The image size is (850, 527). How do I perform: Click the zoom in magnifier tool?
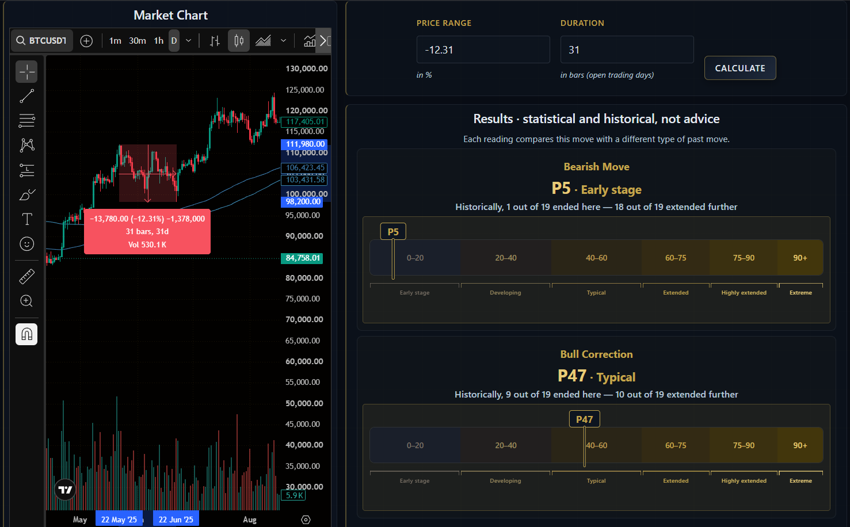click(x=26, y=301)
